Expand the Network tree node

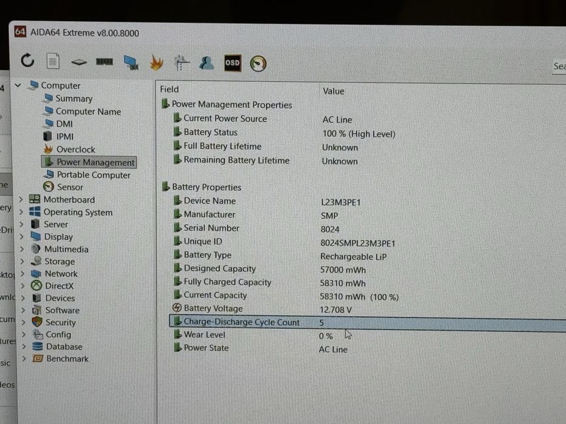click(x=22, y=274)
